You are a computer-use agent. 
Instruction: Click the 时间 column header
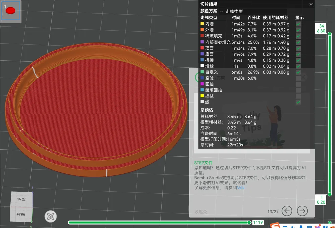tap(236, 18)
